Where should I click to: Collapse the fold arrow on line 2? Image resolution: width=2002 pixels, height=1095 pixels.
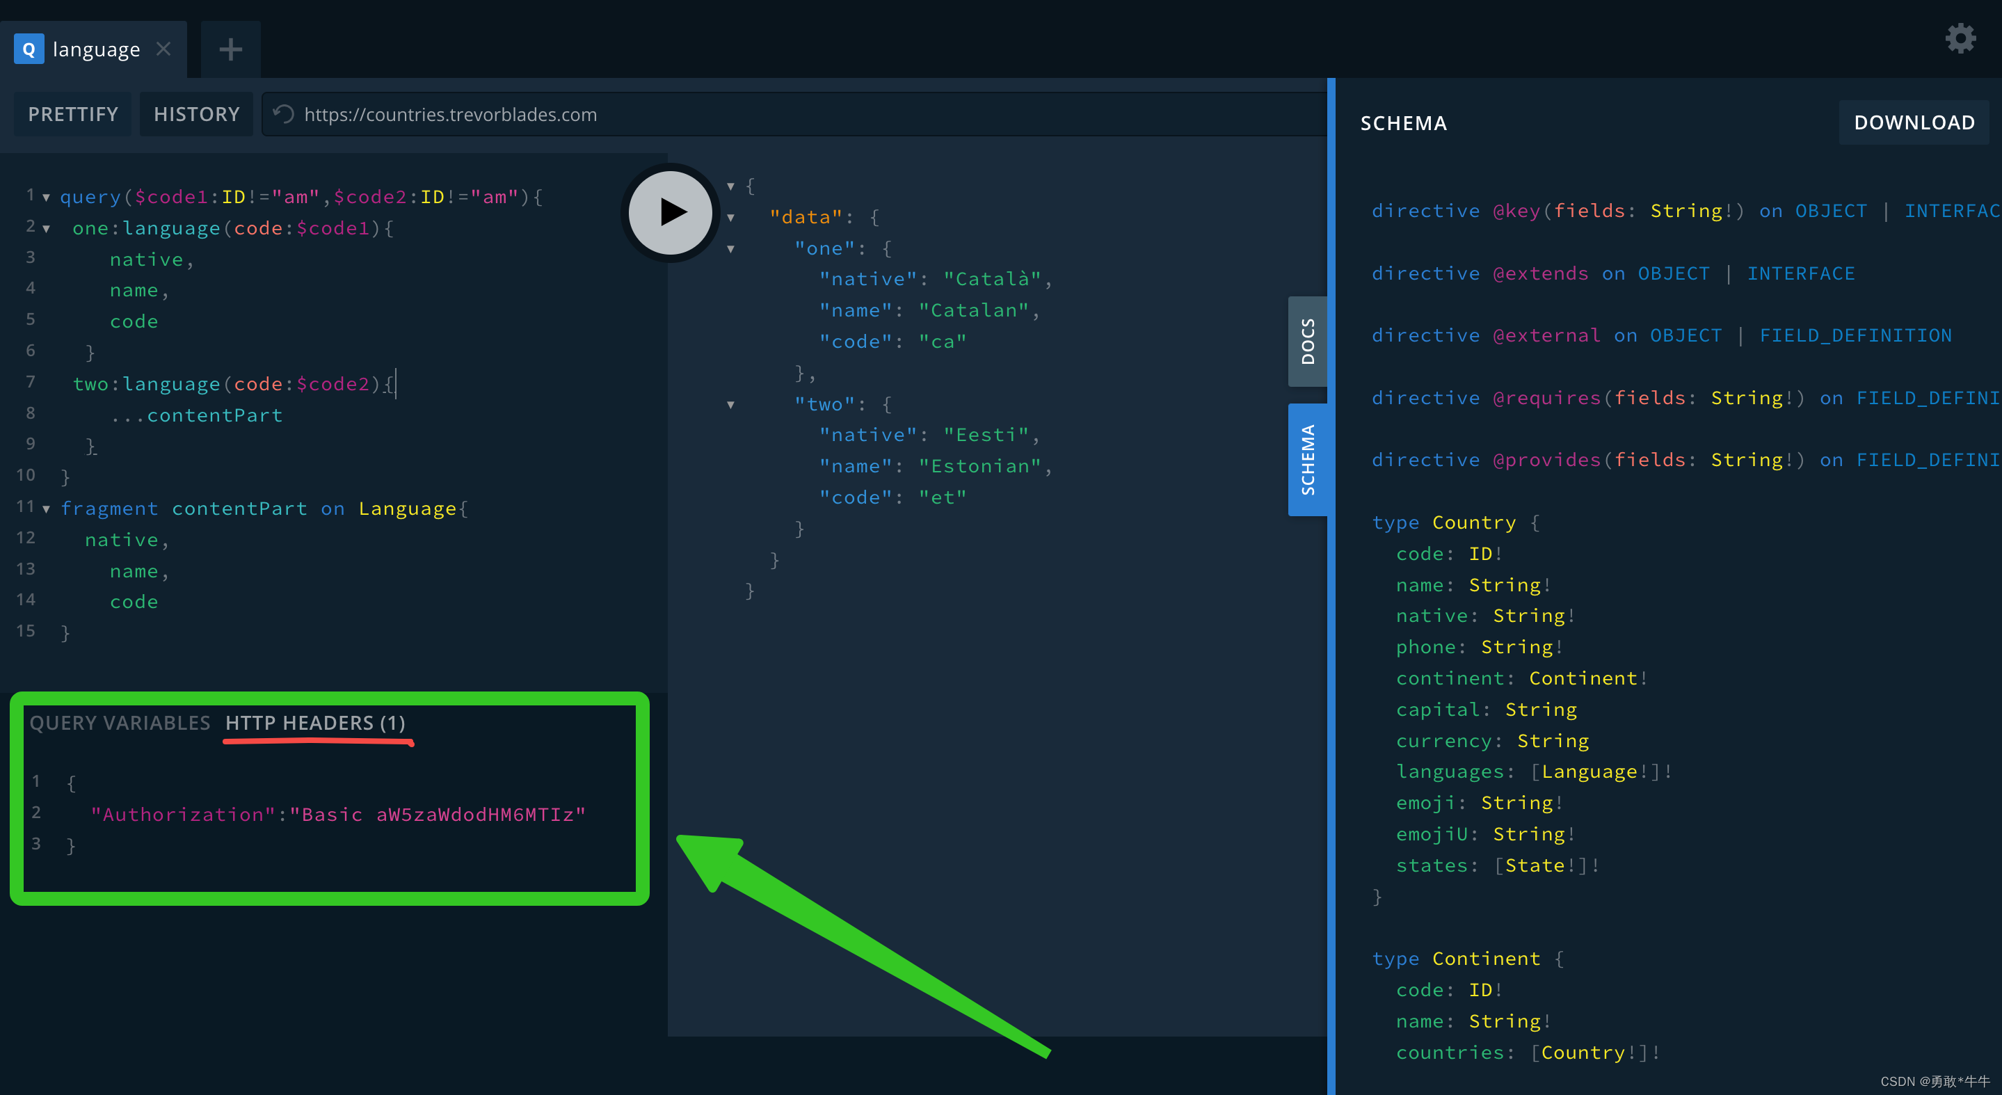click(47, 230)
